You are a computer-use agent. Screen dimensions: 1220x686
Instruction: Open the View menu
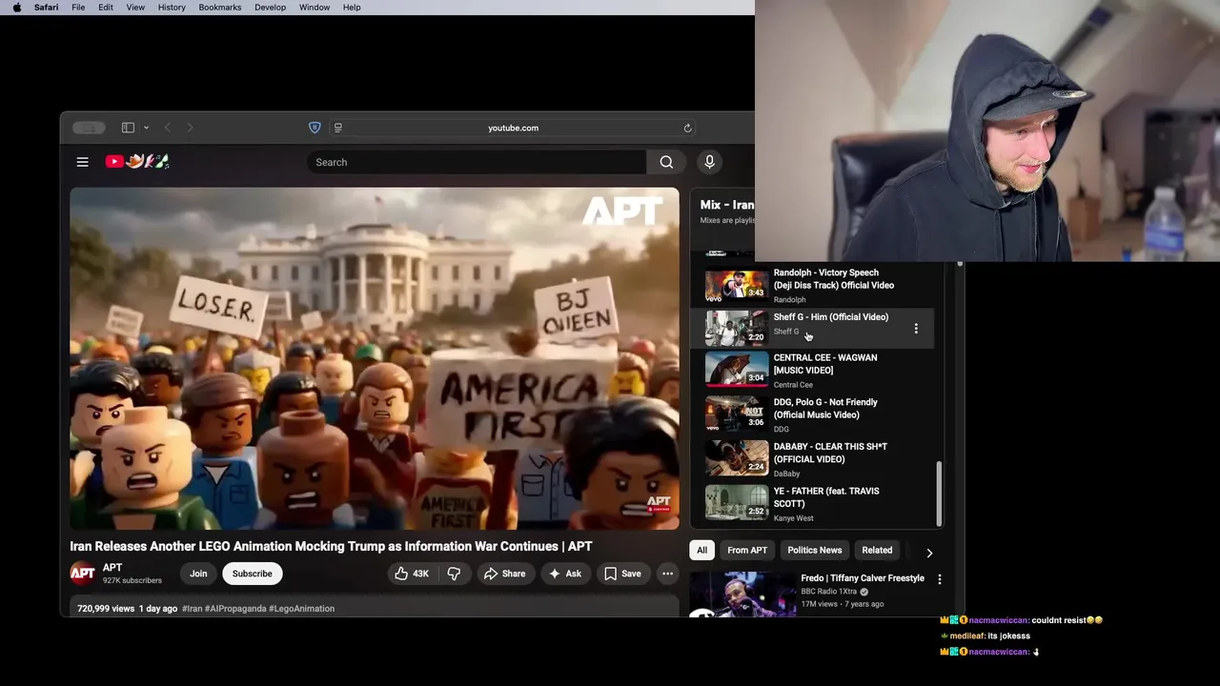[x=135, y=7]
